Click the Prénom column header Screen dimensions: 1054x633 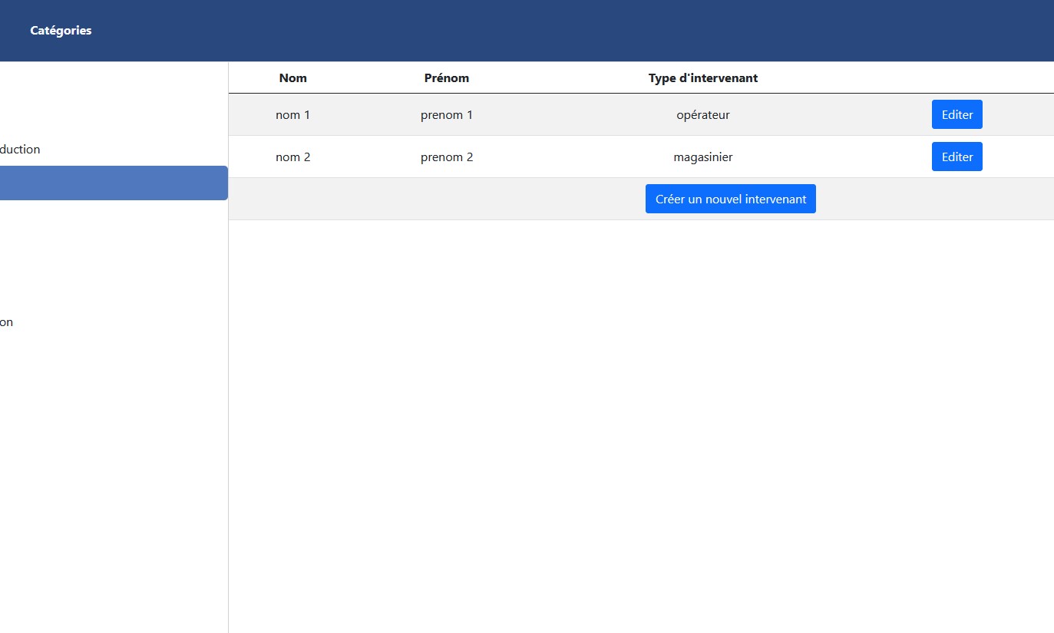pos(446,78)
